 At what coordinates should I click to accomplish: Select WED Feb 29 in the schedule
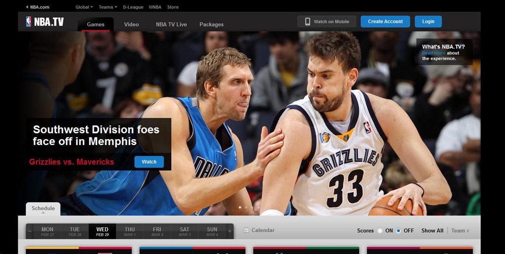click(x=102, y=231)
